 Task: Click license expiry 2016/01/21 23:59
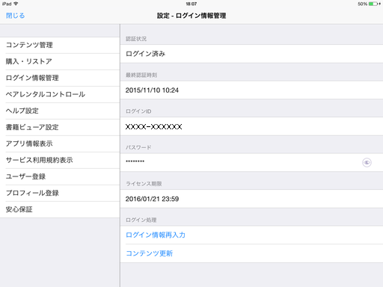coord(152,199)
